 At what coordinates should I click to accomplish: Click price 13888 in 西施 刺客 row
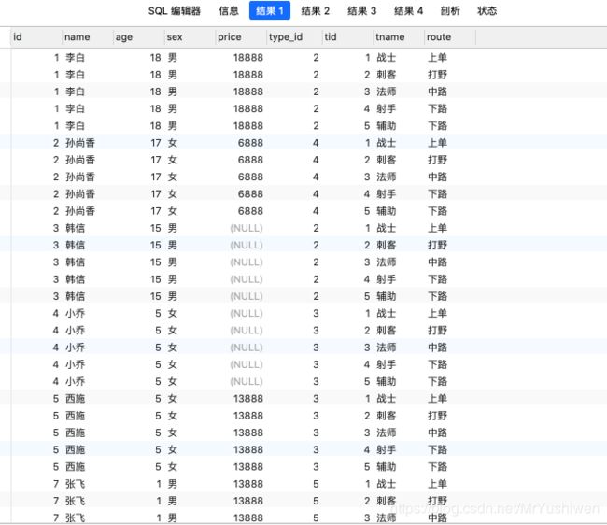[248, 416]
